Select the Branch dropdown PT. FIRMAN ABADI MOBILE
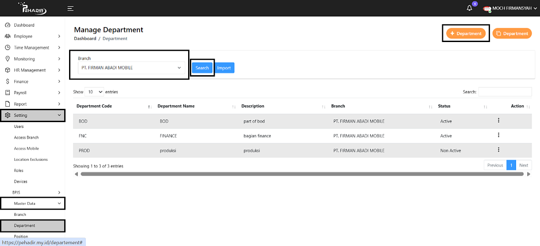 pos(131,68)
